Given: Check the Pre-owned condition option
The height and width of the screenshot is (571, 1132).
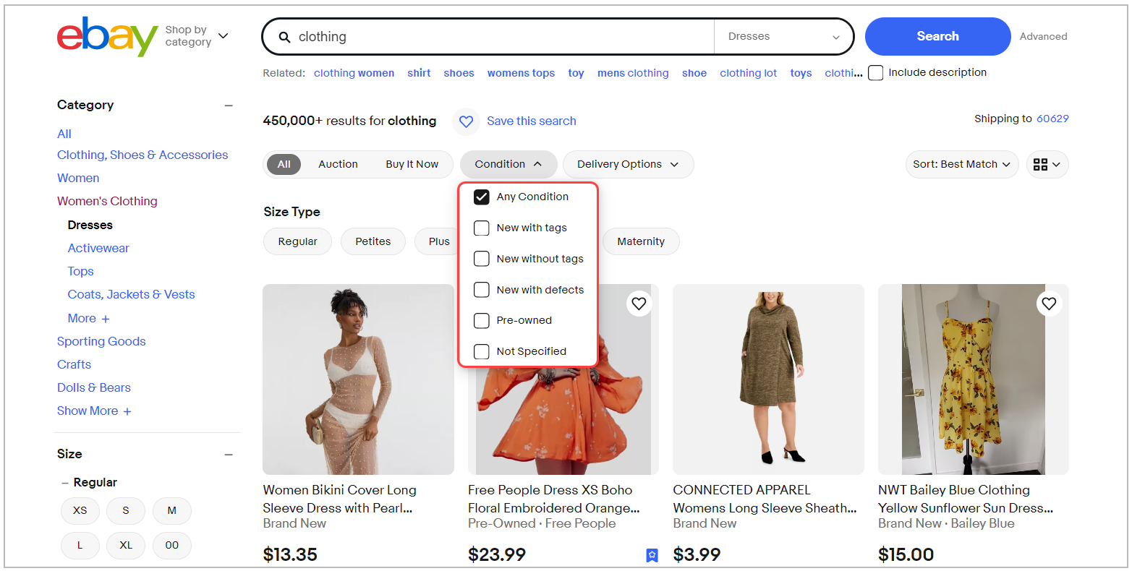Looking at the screenshot, I should pos(481,320).
